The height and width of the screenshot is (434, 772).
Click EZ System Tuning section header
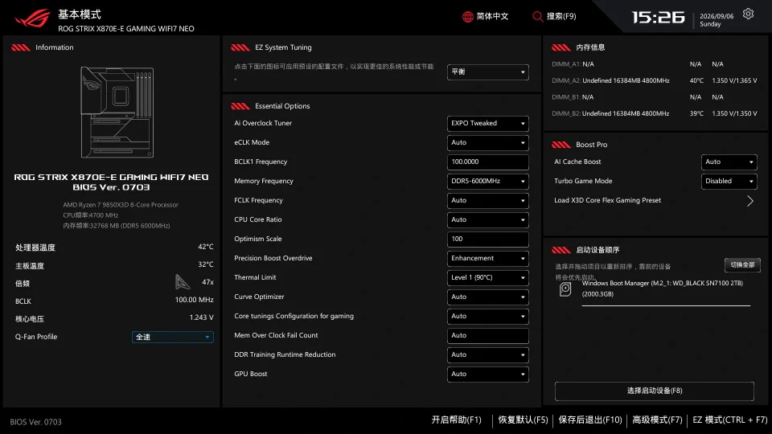[283, 47]
